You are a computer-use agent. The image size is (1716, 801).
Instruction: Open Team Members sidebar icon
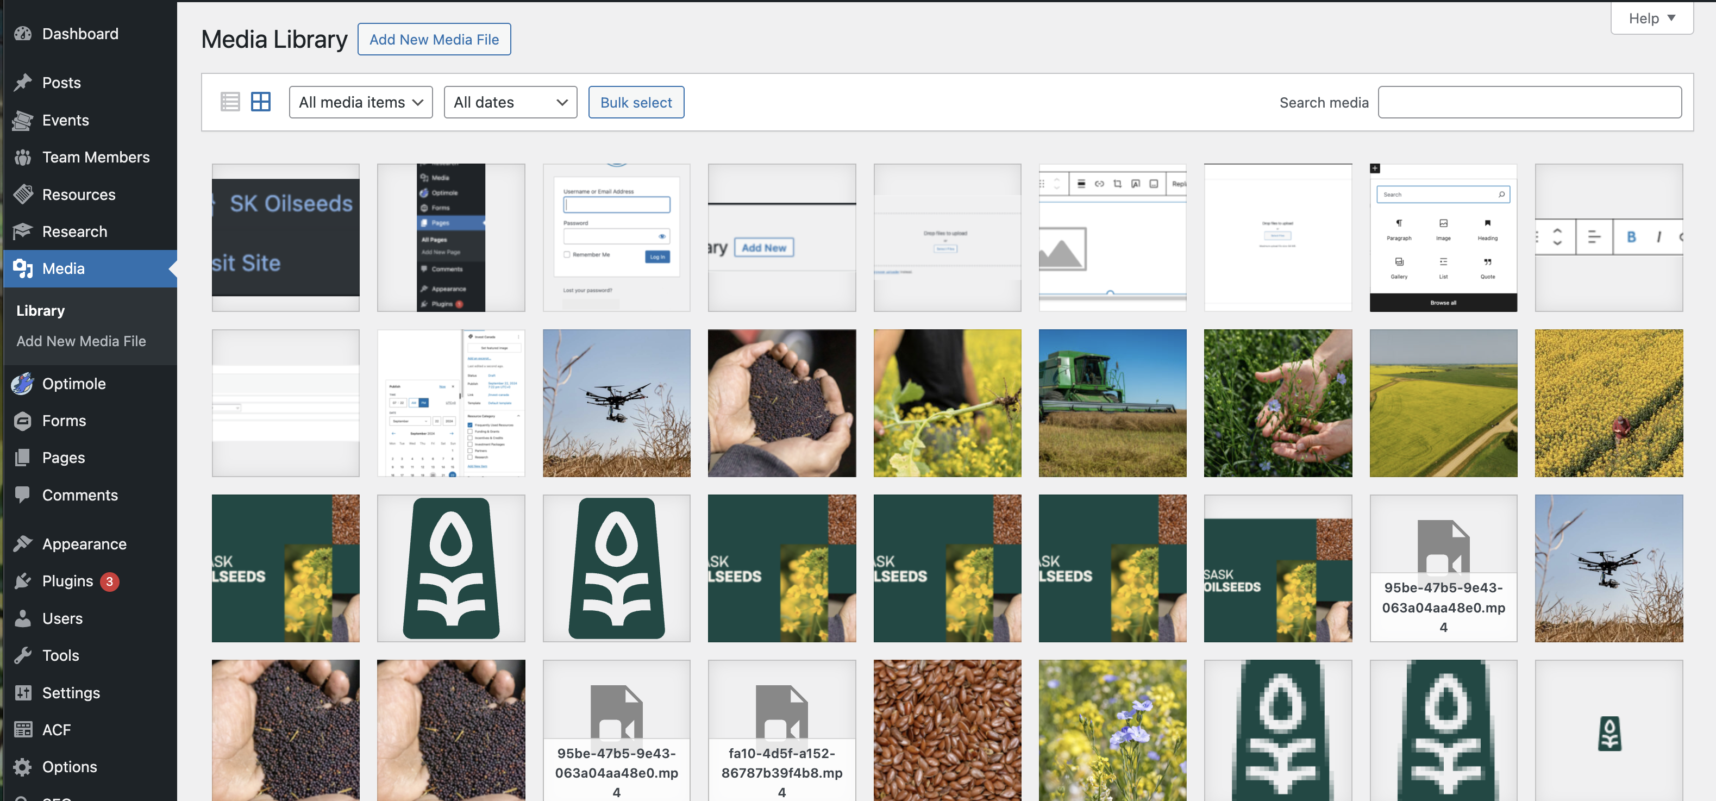(x=23, y=157)
